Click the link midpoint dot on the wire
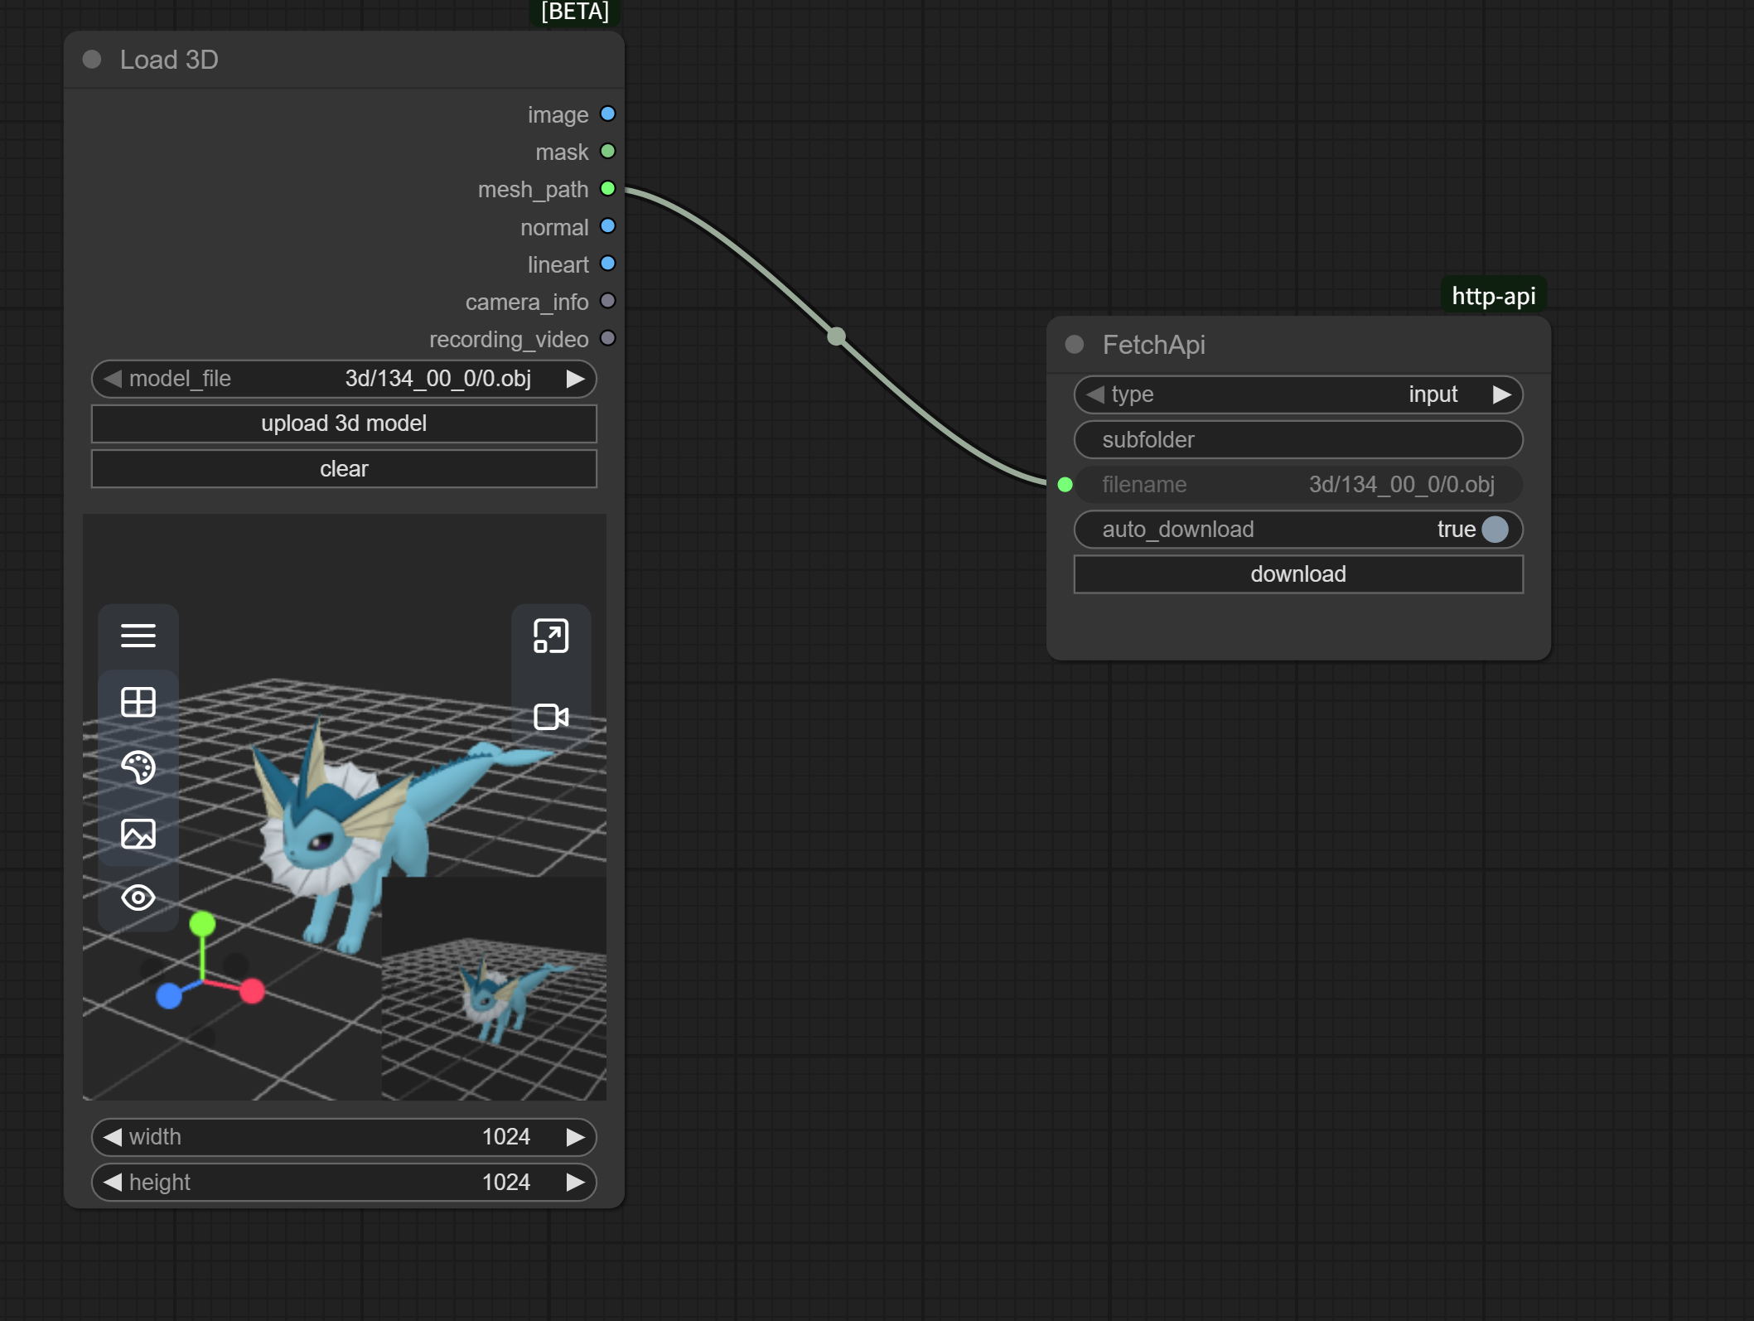This screenshot has width=1754, height=1321. 837,336
